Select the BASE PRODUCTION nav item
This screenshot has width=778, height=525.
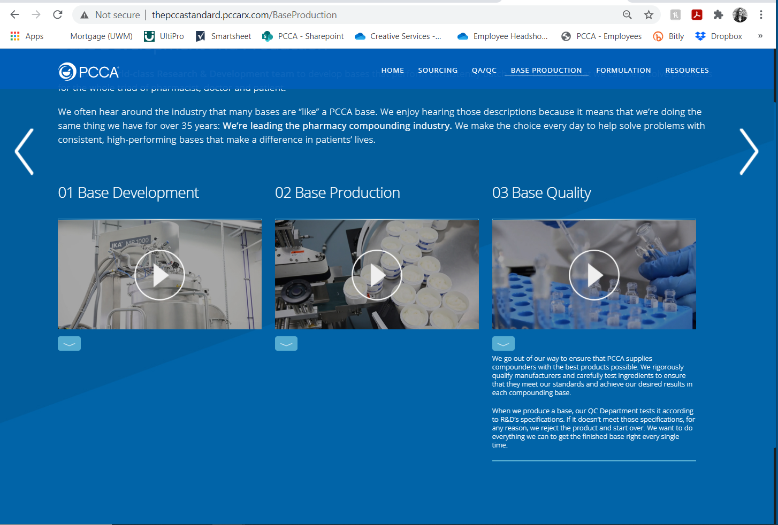coord(546,70)
